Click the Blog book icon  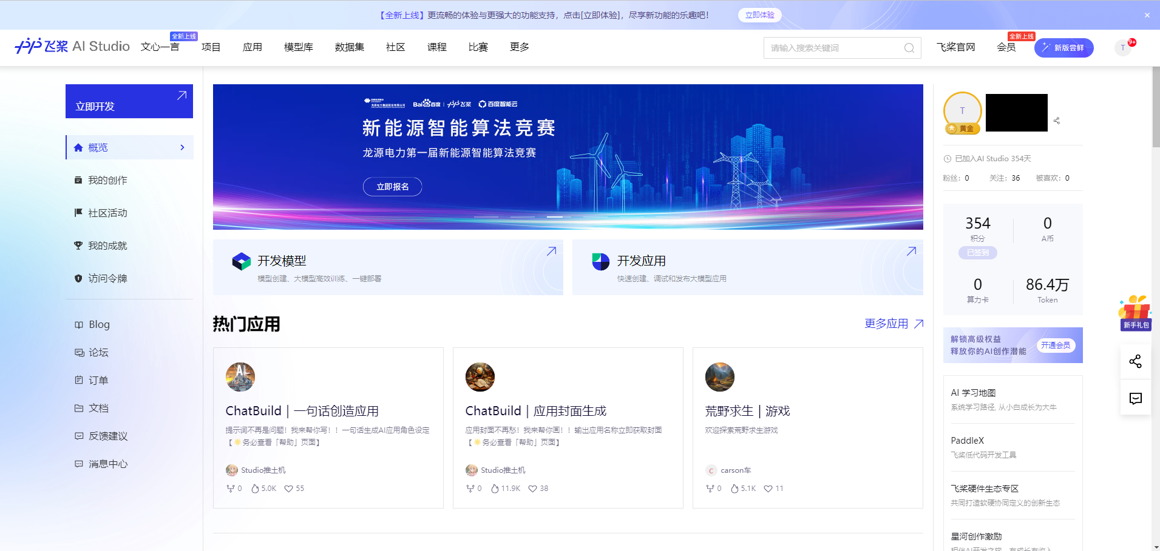79,324
